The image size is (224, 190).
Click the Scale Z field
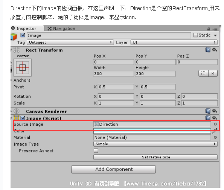(x=200, y=103)
